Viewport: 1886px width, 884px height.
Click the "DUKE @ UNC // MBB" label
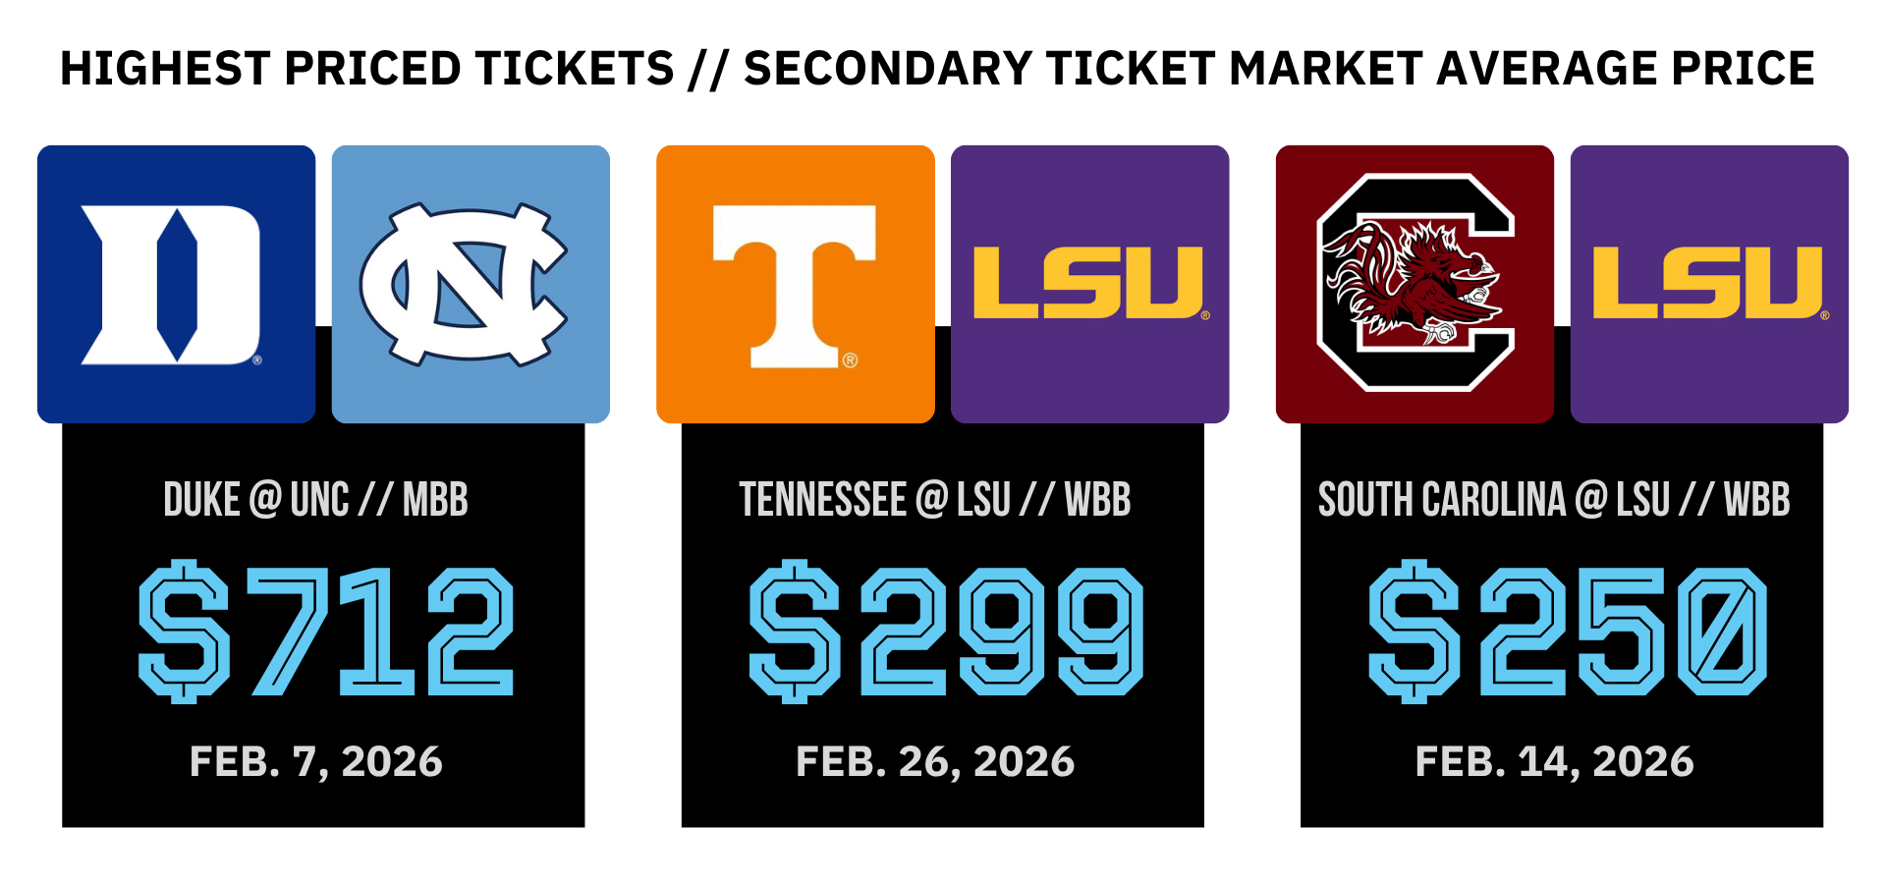click(x=315, y=500)
